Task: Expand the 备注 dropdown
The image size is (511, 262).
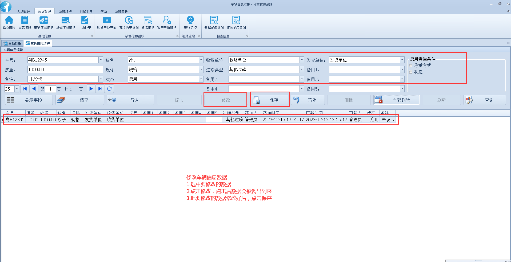Action: [101, 79]
